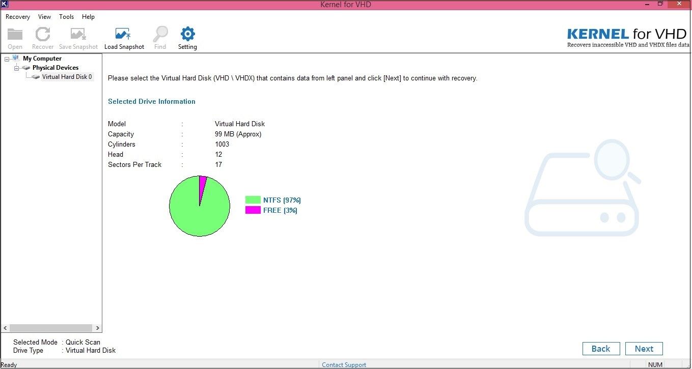Select the Physical Devices tree label
The width and height of the screenshot is (692, 369).
56,68
